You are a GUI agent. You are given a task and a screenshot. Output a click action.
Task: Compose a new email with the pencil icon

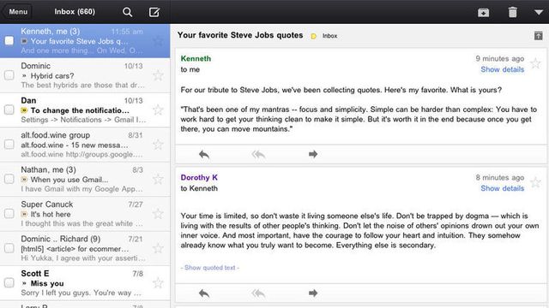click(x=154, y=12)
